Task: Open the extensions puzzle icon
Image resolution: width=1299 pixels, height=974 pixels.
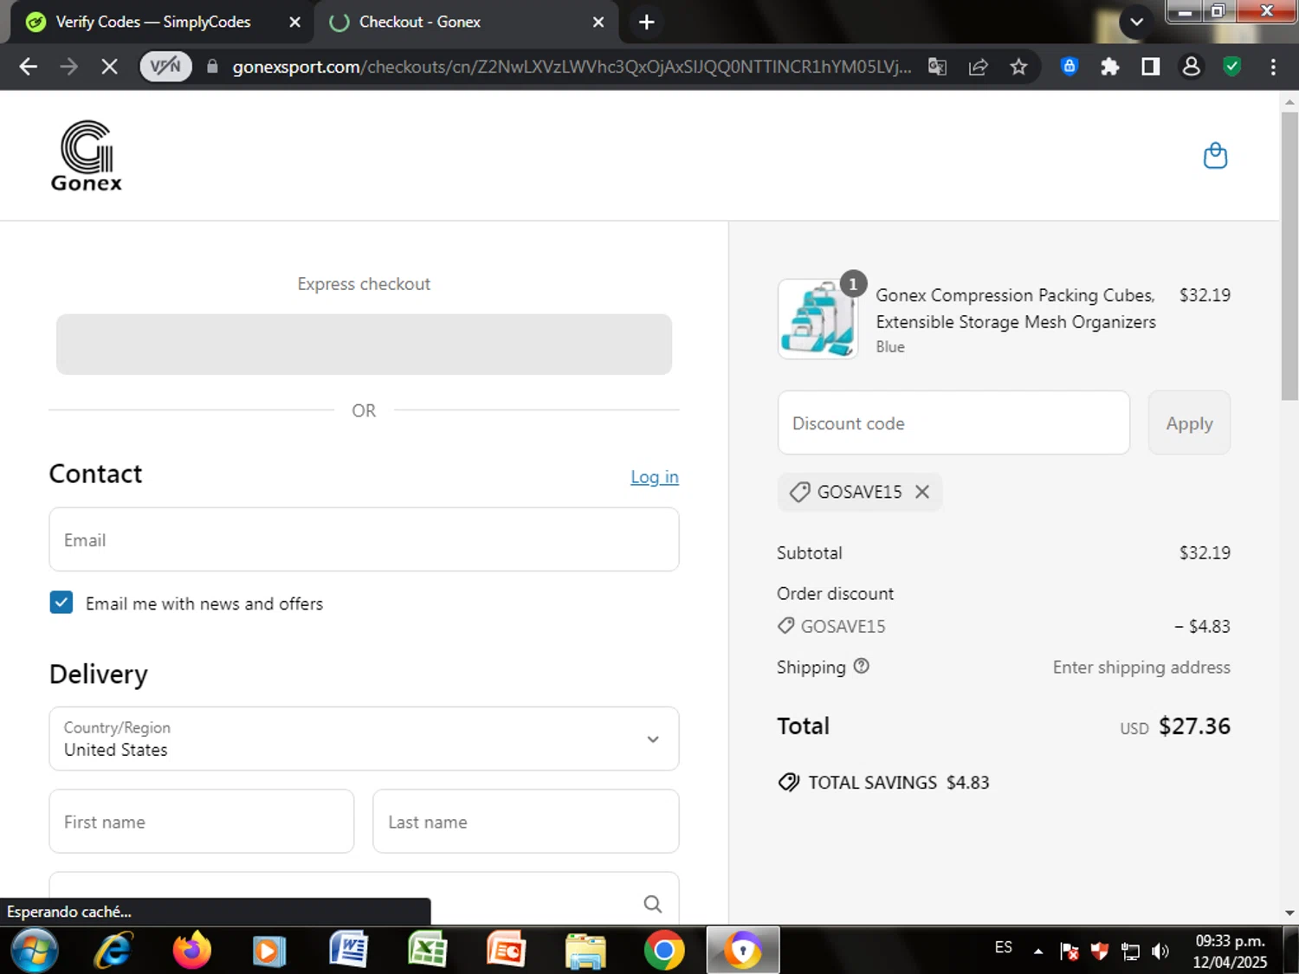Action: (x=1109, y=67)
